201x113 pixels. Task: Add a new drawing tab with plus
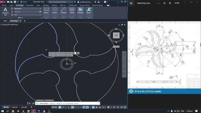[x=24, y=21]
